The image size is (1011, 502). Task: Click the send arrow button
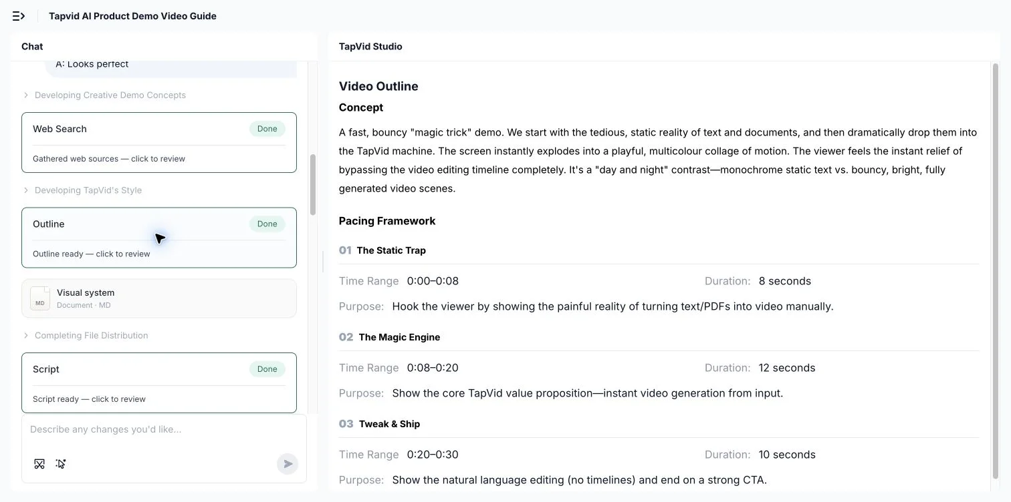288,464
